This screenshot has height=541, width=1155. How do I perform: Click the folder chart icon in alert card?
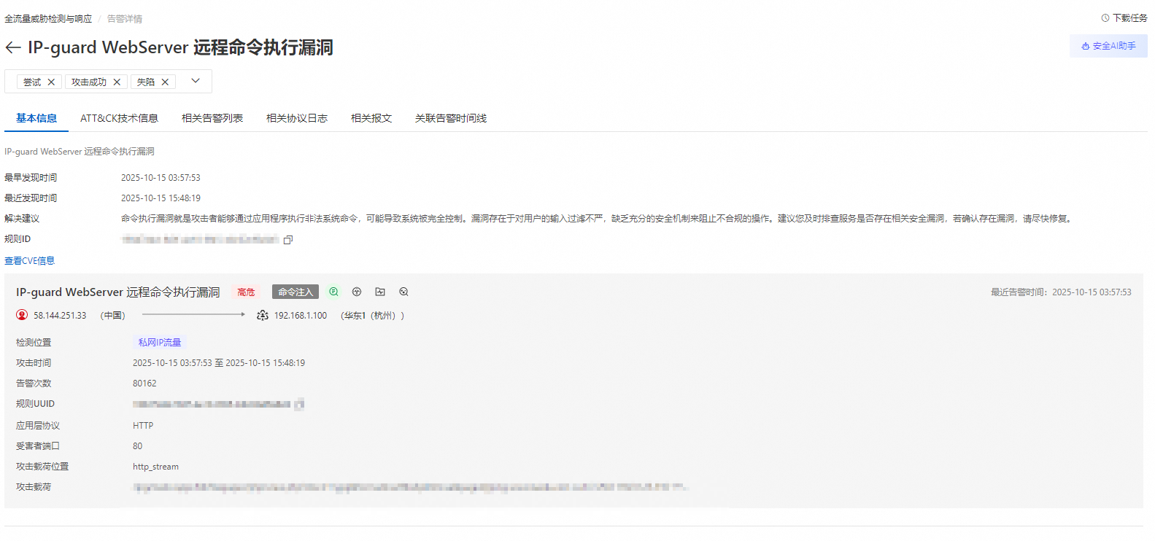tap(380, 292)
